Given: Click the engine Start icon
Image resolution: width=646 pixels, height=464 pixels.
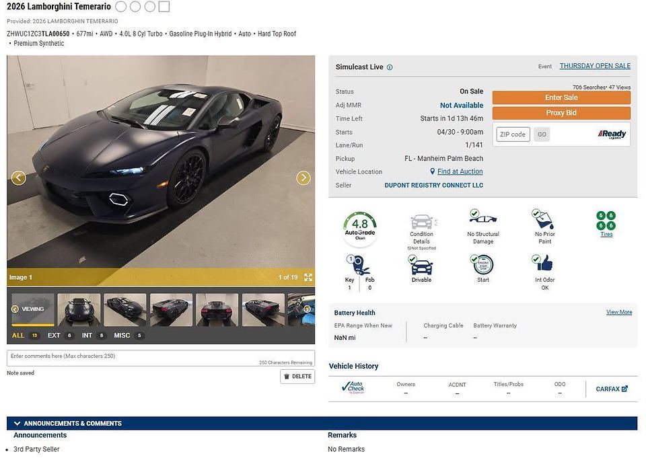Looking at the screenshot, I should pos(482,265).
